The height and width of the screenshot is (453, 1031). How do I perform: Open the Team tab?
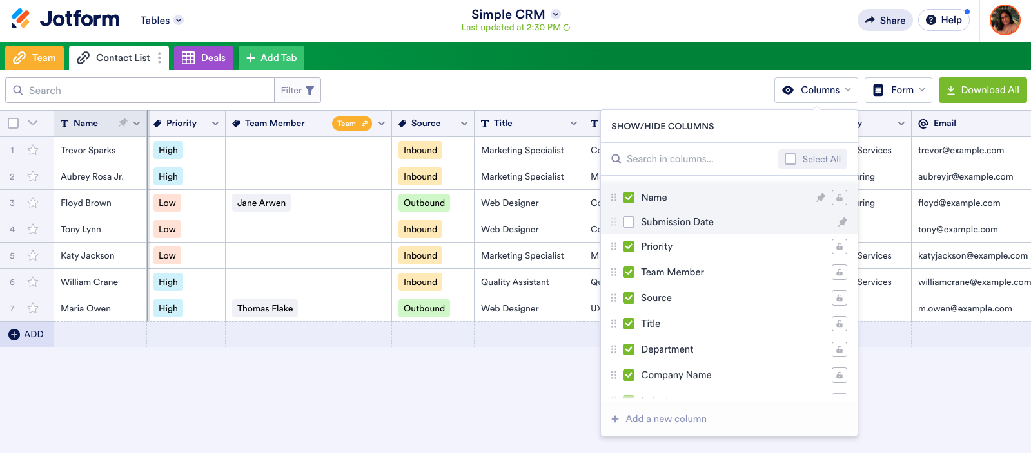coord(35,58)
